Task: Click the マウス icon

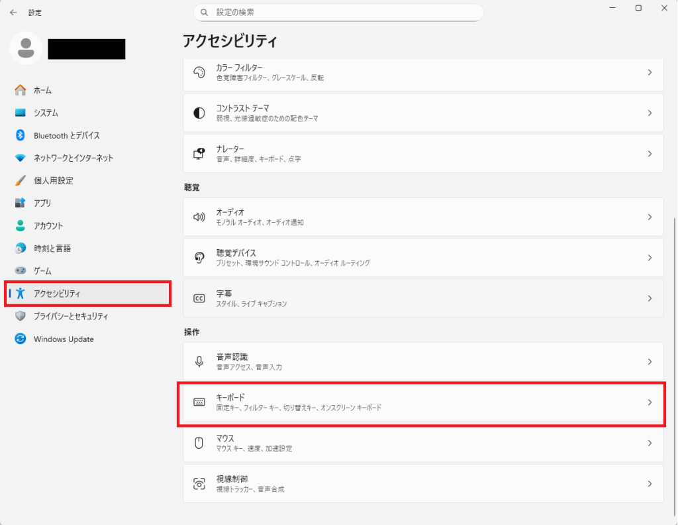Action: [x=199, y=443]
